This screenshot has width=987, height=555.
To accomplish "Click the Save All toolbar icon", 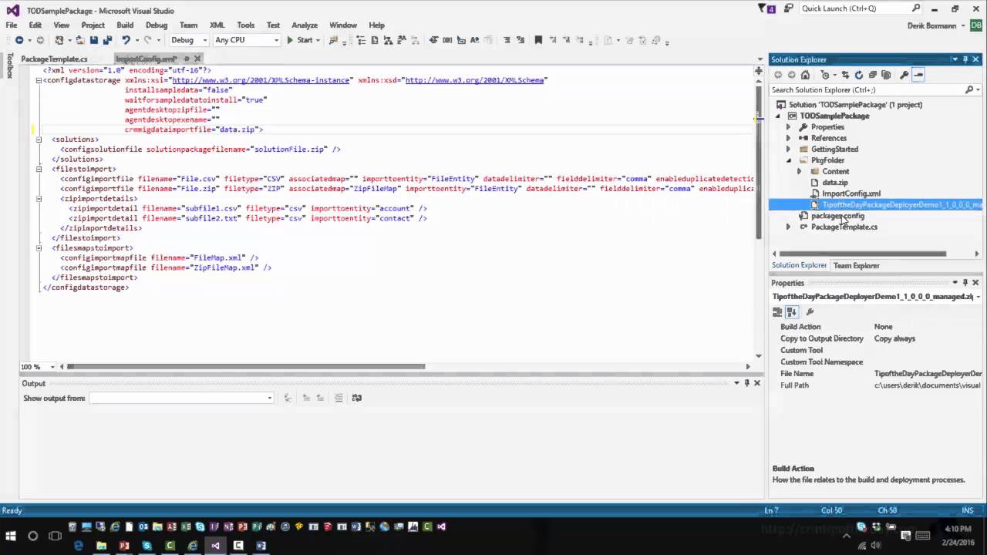I will (x=107, y=40).
